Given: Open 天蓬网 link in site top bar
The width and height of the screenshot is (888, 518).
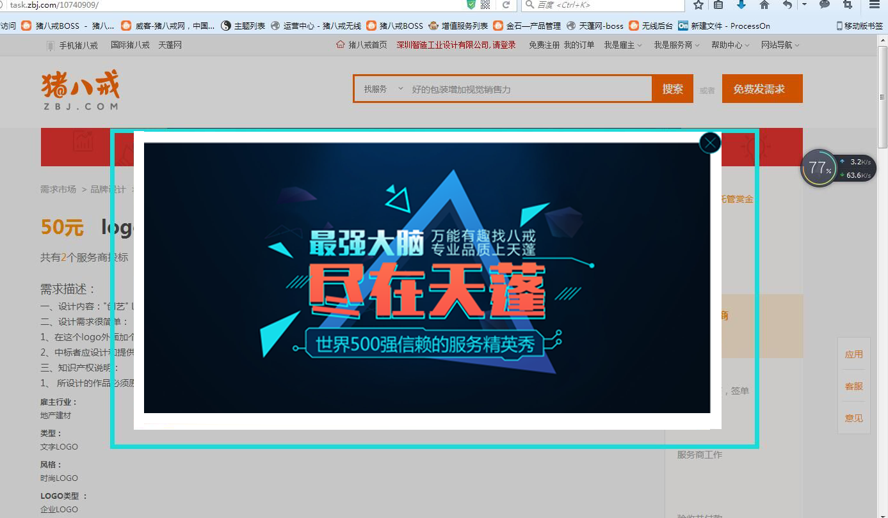Looking at the screenshot, I should (x=170, y=45).
